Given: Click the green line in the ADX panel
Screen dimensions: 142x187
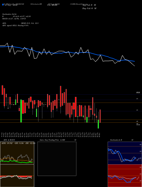Looking at the screenshot, I should pos(16,161).
